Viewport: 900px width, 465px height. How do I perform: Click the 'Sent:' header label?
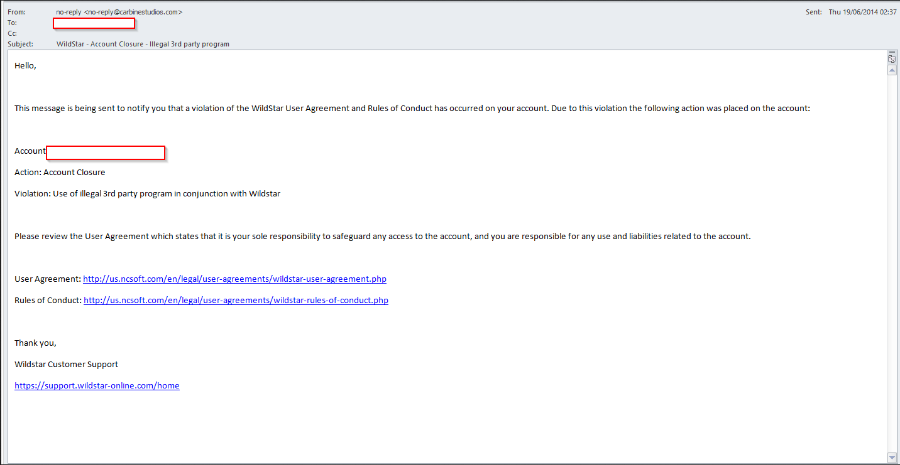813,12
